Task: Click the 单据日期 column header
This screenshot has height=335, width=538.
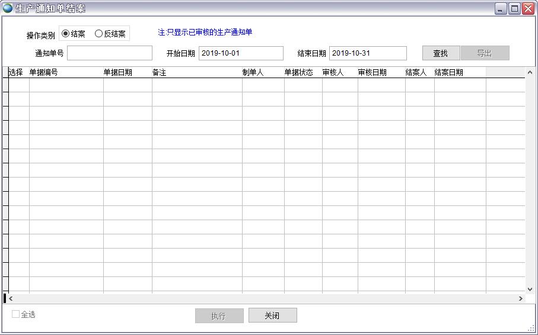Action: click(x=127, y=72)
